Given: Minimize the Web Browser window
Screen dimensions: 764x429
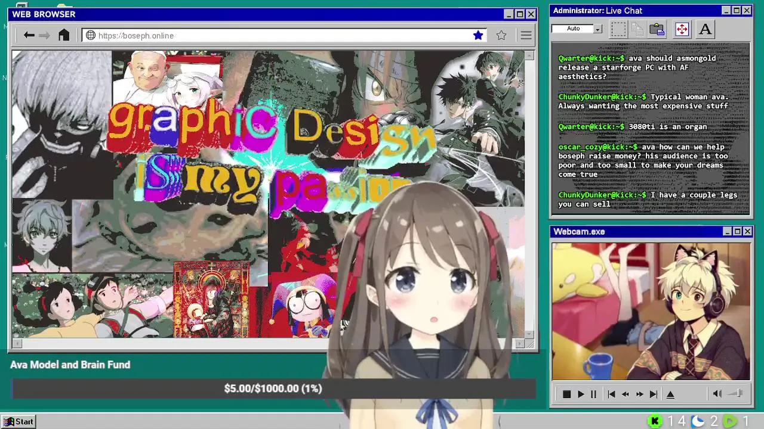Looking at the screenshot, I should [509, 14].
